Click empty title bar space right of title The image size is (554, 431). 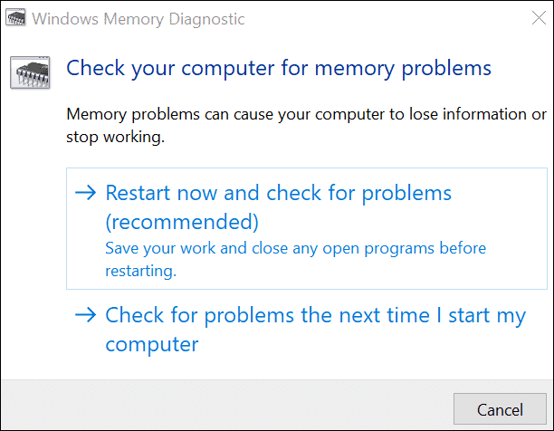[380, 19]
